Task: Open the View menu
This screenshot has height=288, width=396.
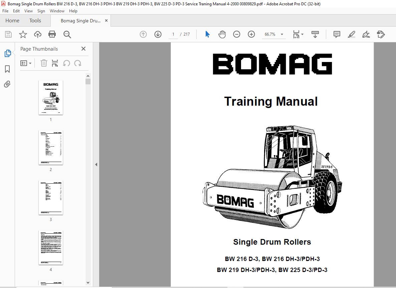Action: [x=28, y=11]
